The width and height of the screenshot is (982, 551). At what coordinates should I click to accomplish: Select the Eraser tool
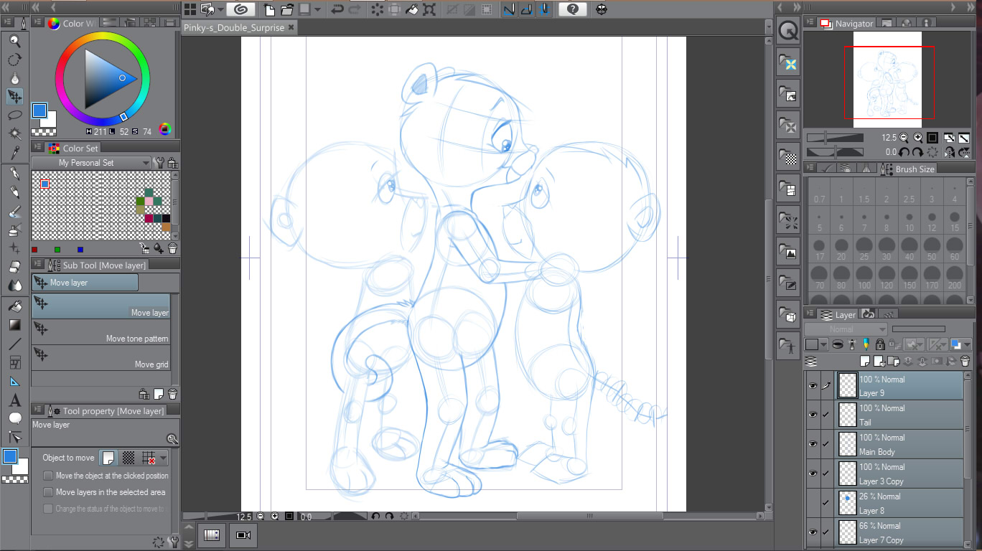point(14,267)
